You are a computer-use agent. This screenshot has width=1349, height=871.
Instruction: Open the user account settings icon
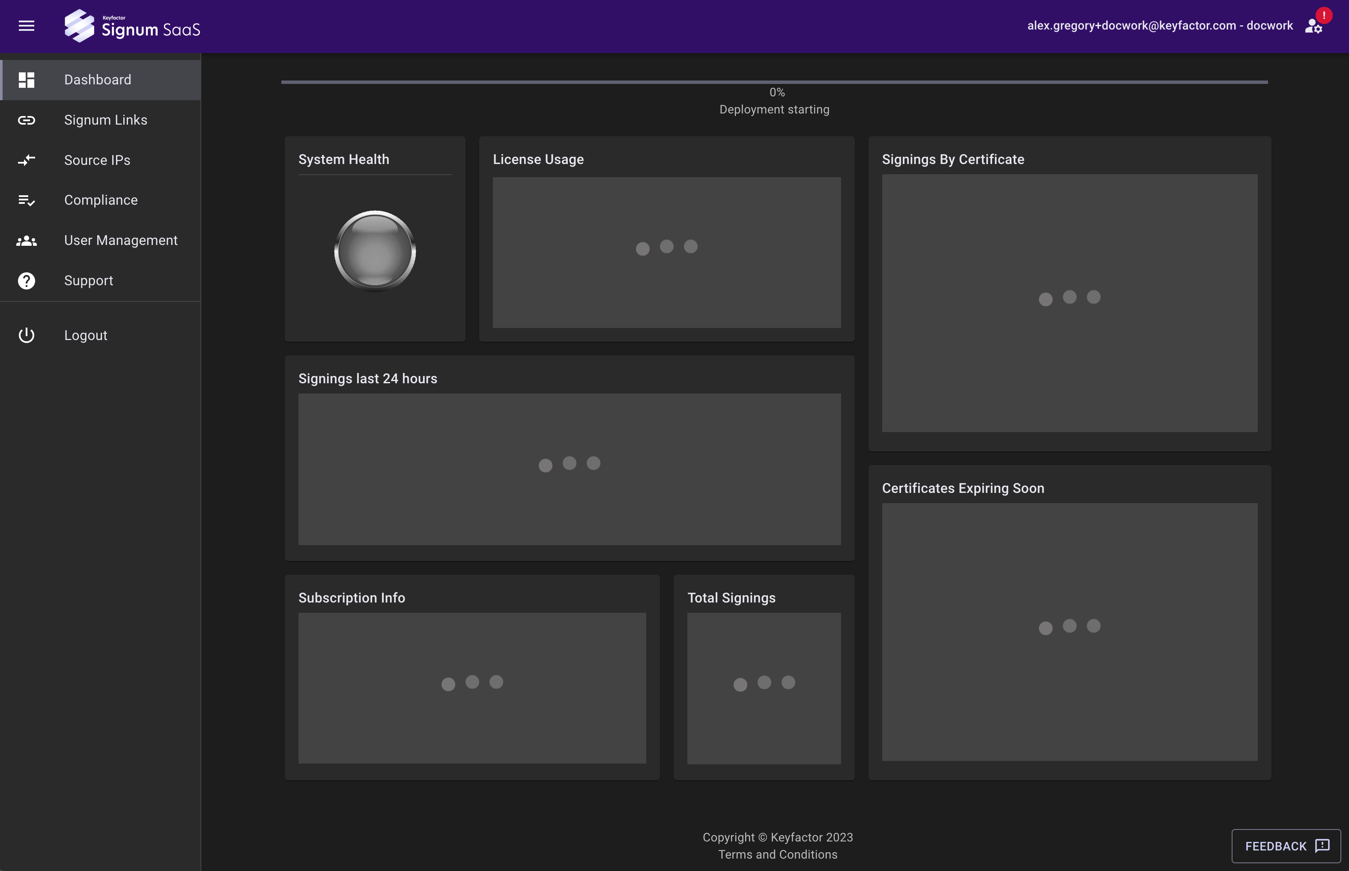[1312, 27]
